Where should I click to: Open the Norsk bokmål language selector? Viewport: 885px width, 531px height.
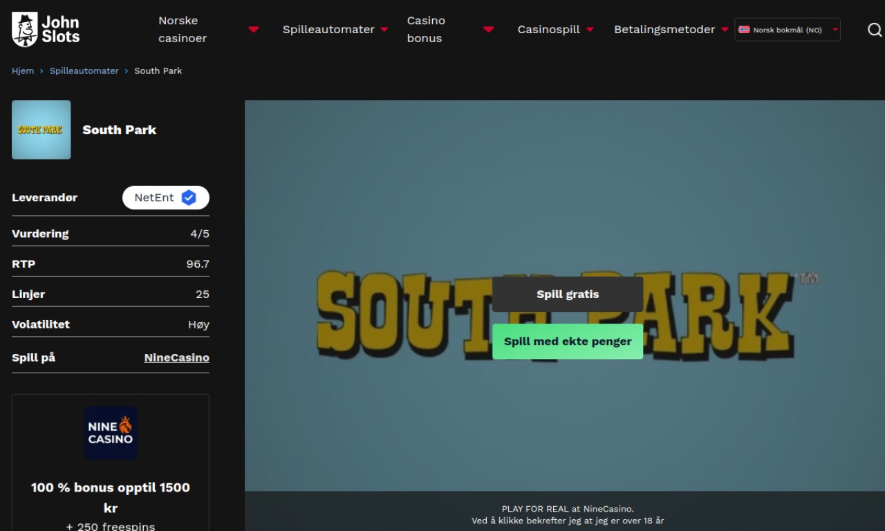pyautogui.click(x=788, y=30)
